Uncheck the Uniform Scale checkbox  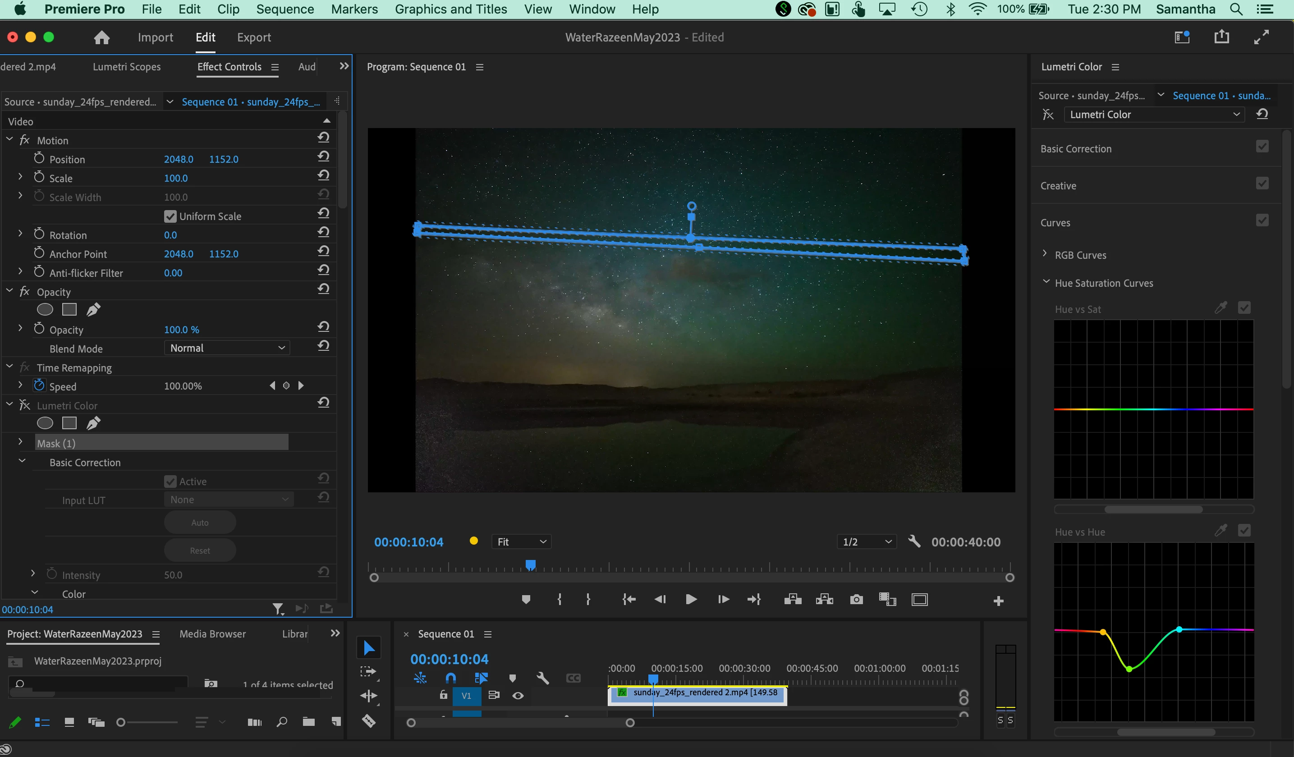pos(170,216)
